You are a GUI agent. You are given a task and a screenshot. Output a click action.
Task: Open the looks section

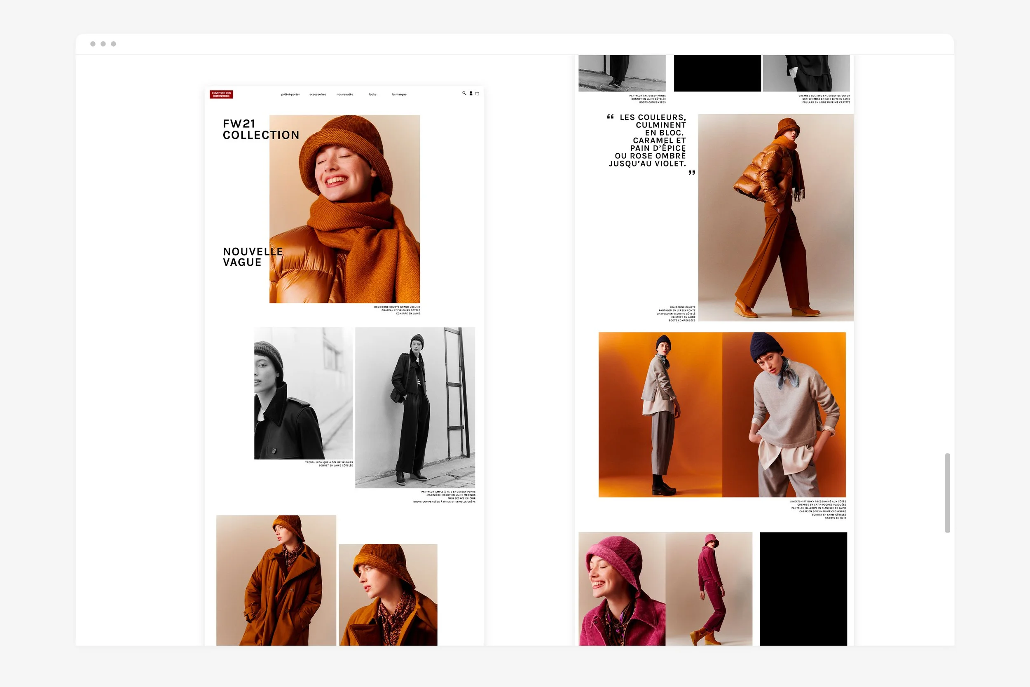pyautogui.click(x=373, y=95)
